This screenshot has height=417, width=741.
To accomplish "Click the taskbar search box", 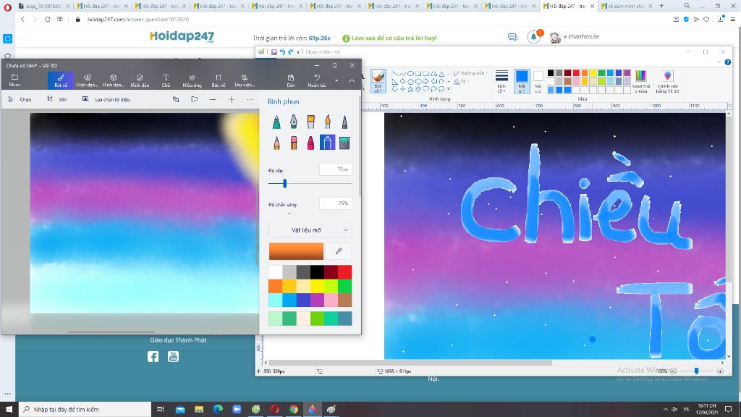I will click(x=85, y=409).
